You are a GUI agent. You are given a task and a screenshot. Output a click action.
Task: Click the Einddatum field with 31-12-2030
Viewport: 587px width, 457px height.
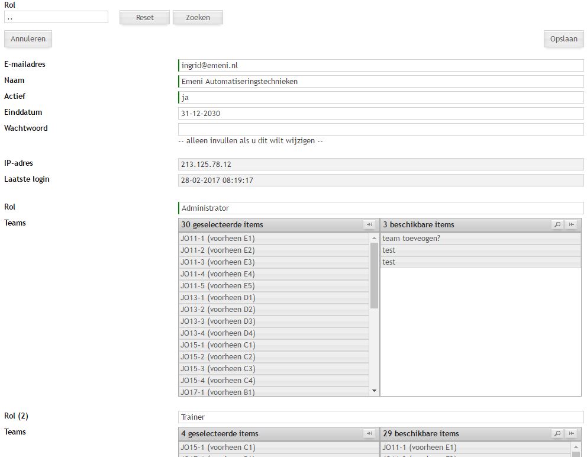(x=380, y=114)
